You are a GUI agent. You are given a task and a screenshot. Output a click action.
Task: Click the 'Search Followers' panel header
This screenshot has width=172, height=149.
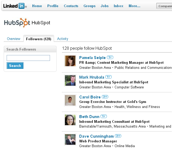30,49
